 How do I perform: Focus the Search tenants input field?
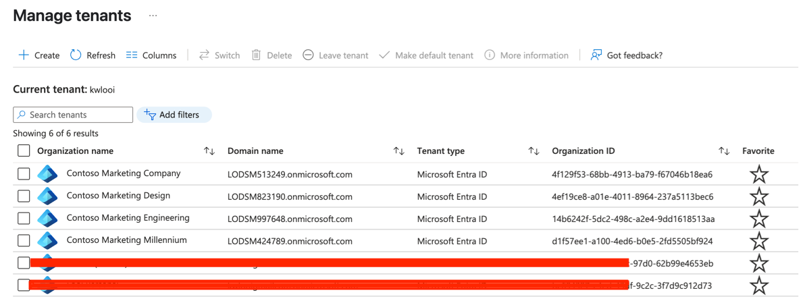click(73, 115)
